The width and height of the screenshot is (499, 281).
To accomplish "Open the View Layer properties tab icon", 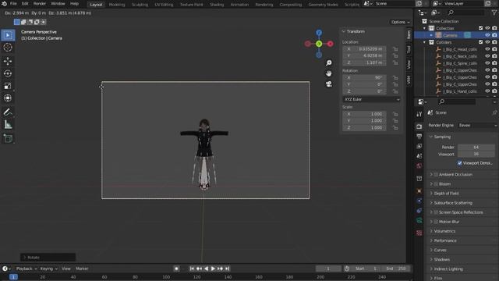I will pos(419,146).
